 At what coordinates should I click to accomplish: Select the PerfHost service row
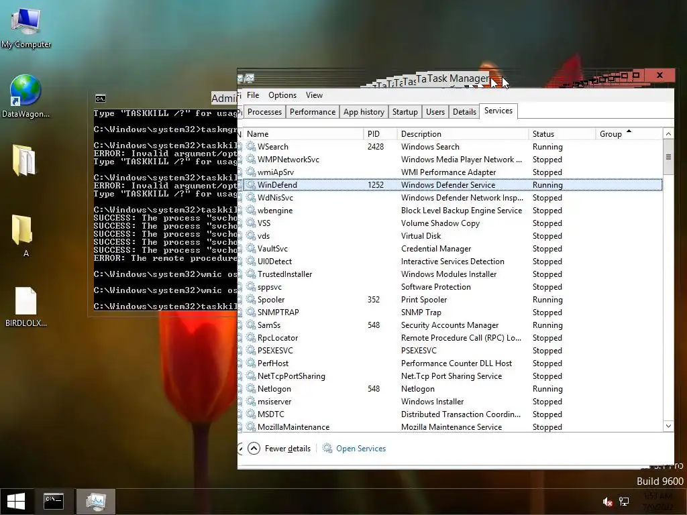[453, 363]
